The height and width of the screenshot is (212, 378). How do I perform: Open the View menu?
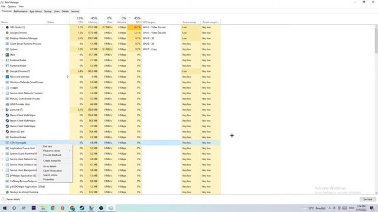click(x=21, y=6)
